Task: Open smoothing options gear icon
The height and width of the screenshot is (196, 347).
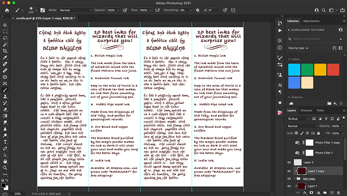Action: point(198,10)
